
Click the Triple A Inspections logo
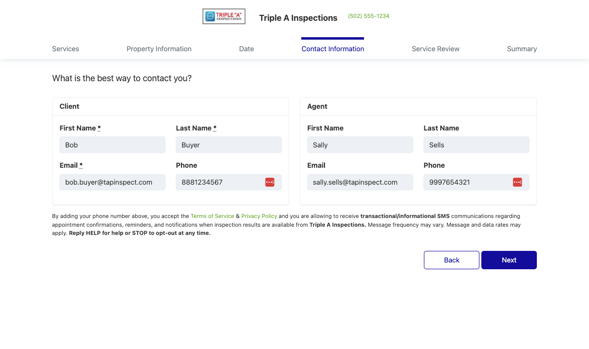tap(224, 16)
